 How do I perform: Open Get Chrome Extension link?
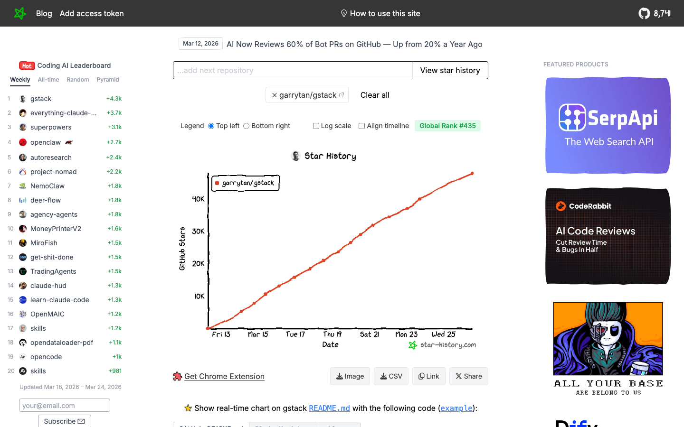click(224, 376)
